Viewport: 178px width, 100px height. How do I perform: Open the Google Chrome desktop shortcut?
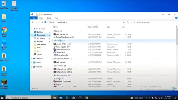tap(4, 32)
